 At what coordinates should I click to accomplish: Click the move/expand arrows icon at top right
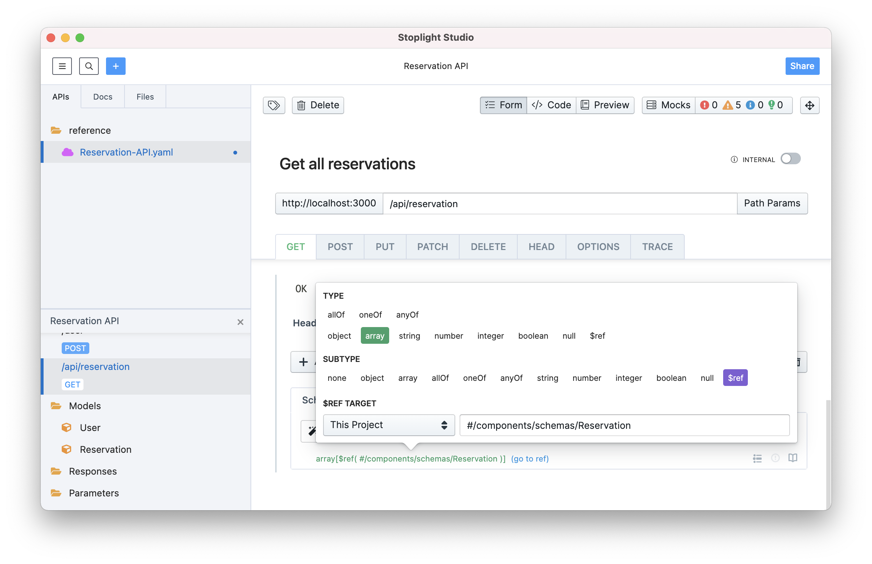pyautogui.click(x=810, y=105)
